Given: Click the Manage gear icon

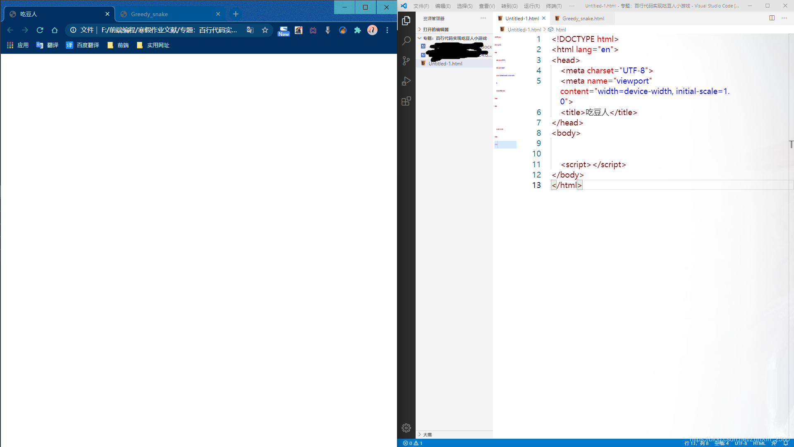Looking at the screenshot, I should tap(406, 428).
